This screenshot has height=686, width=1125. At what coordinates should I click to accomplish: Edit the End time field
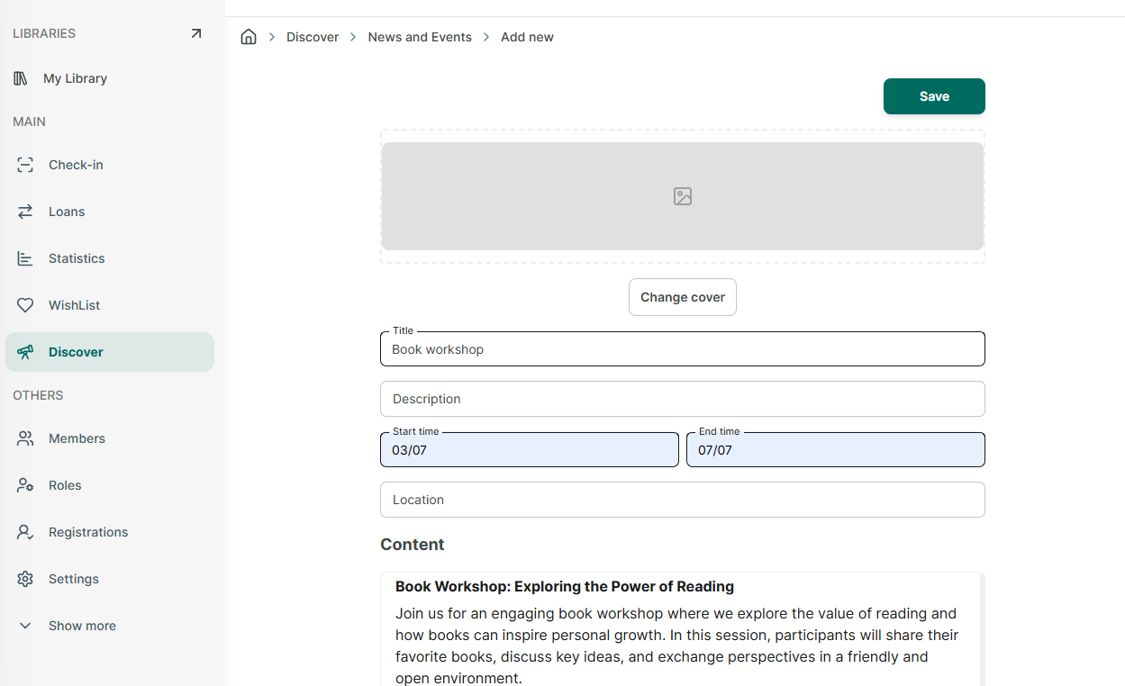pyautogui.click(x=836, y=450)
